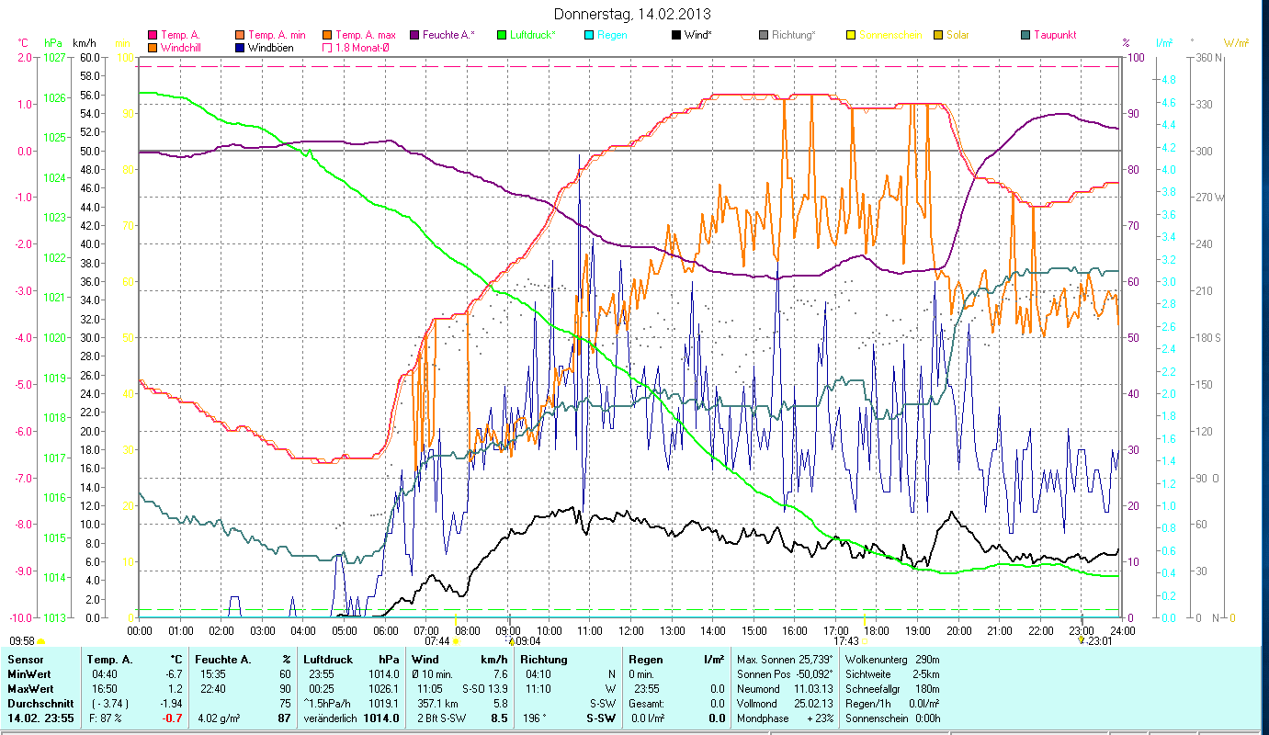Image resolution: width=1269 pixels, height=735 pixels.
Task: Click the moonrise arrow icon at 09:04
Action: tap(511, 641)
